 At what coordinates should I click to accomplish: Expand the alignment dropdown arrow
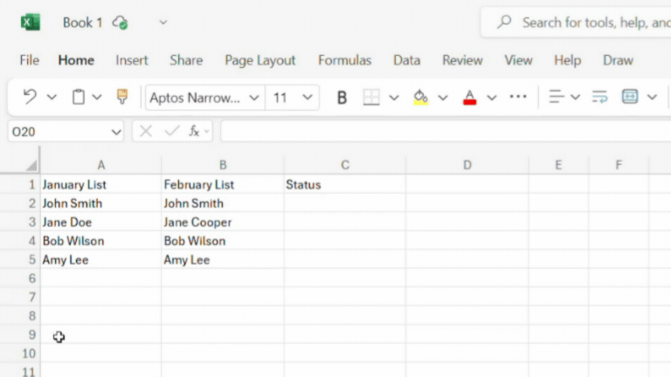click(x=575, y=98)
